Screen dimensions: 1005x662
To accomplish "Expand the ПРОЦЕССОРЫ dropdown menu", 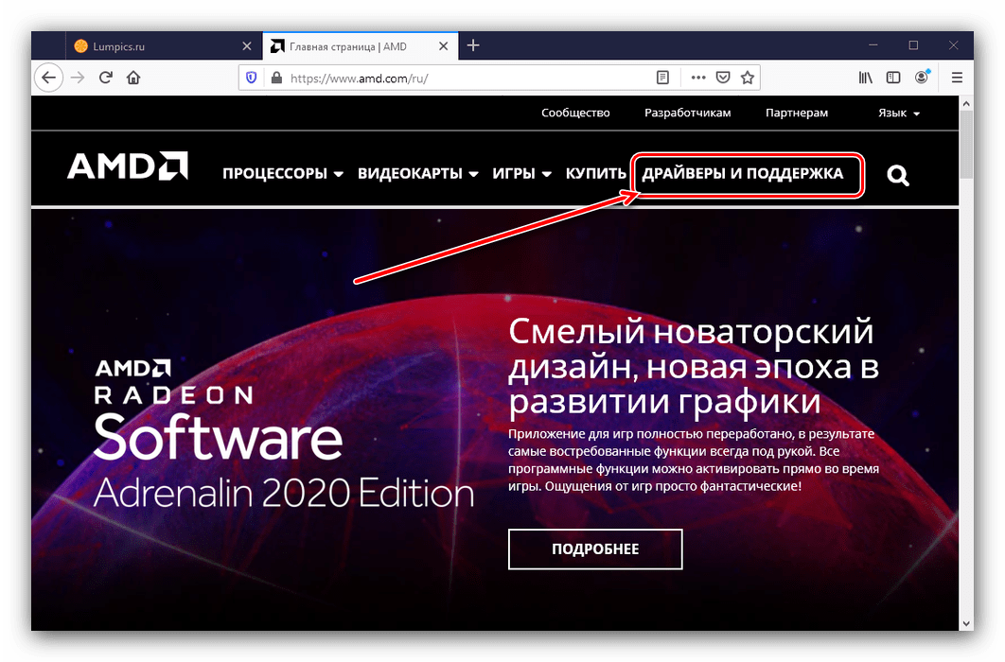I will tap(282, 174).
